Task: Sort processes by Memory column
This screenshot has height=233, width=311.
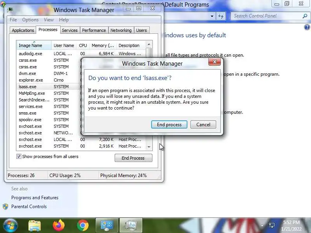Action: [x=103, y=45]
